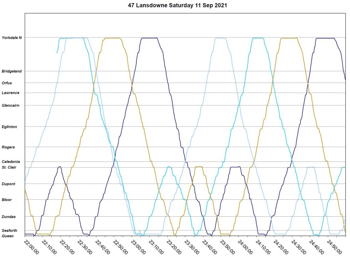This screenshot has height=257, width=350.
Task: Click the Eglinton station label
Action: point(9,127)
